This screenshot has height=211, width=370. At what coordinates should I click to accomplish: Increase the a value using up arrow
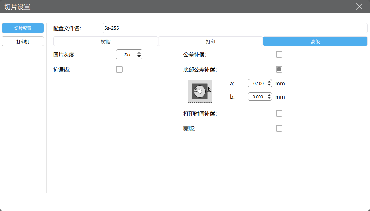click(269, 82)
